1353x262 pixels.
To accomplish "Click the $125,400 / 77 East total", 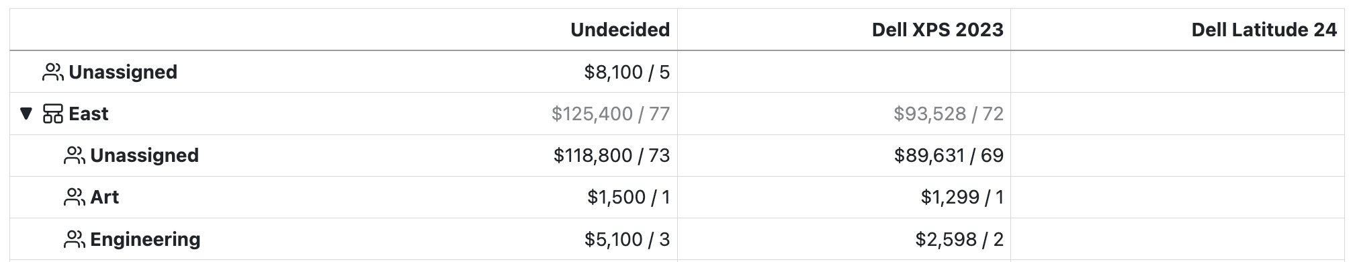I will (611, 114).
